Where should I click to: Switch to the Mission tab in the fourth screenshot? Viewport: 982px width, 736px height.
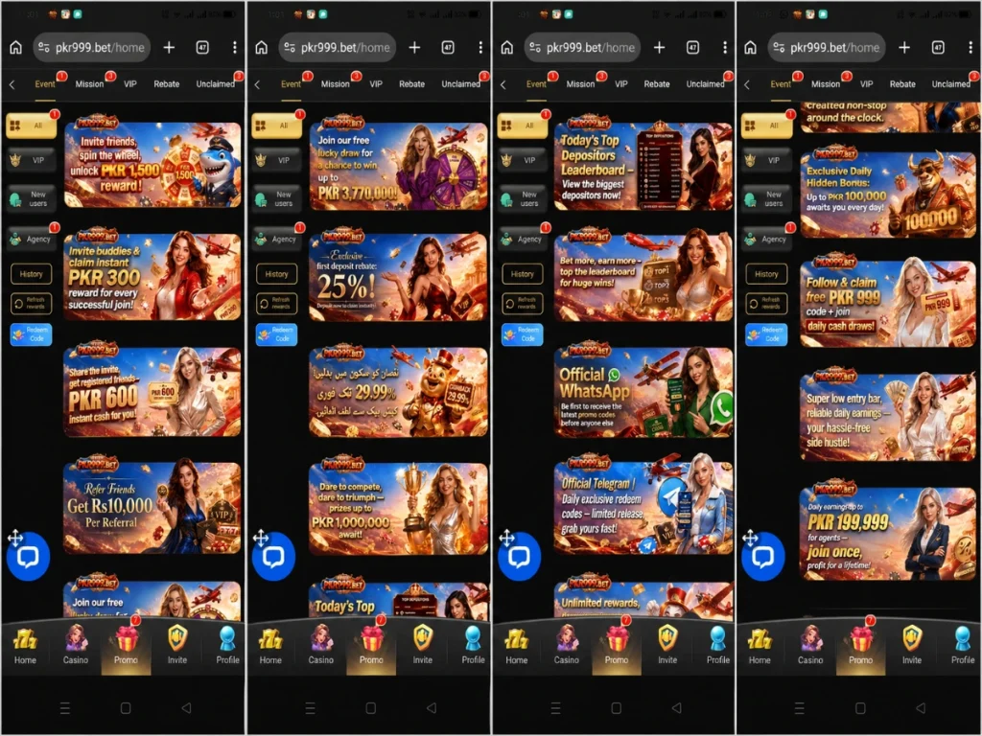click(826, 84)
